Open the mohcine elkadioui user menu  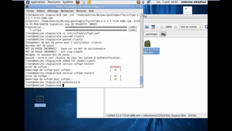click(194, 2)
